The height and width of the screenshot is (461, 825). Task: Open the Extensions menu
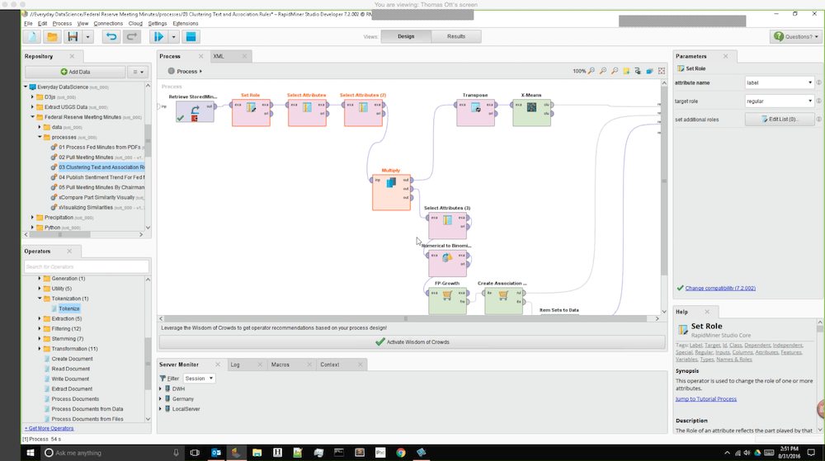[x=185, y=23]
